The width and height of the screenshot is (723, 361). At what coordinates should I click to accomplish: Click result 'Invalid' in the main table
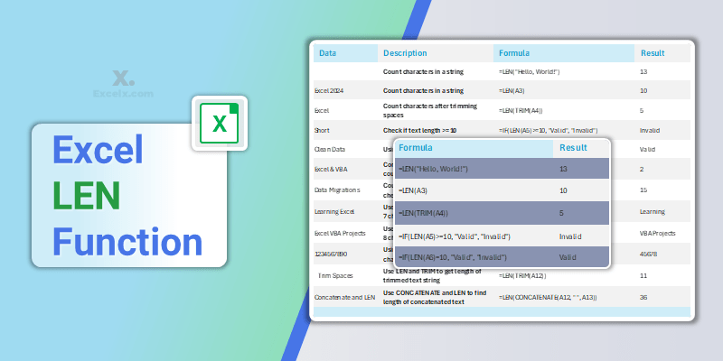[650, 130]
